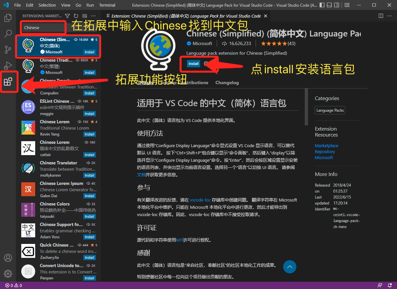Open the Microsoft resource link
The height and width of the screenshot is (289, 397).
click(x=324, y=157)
